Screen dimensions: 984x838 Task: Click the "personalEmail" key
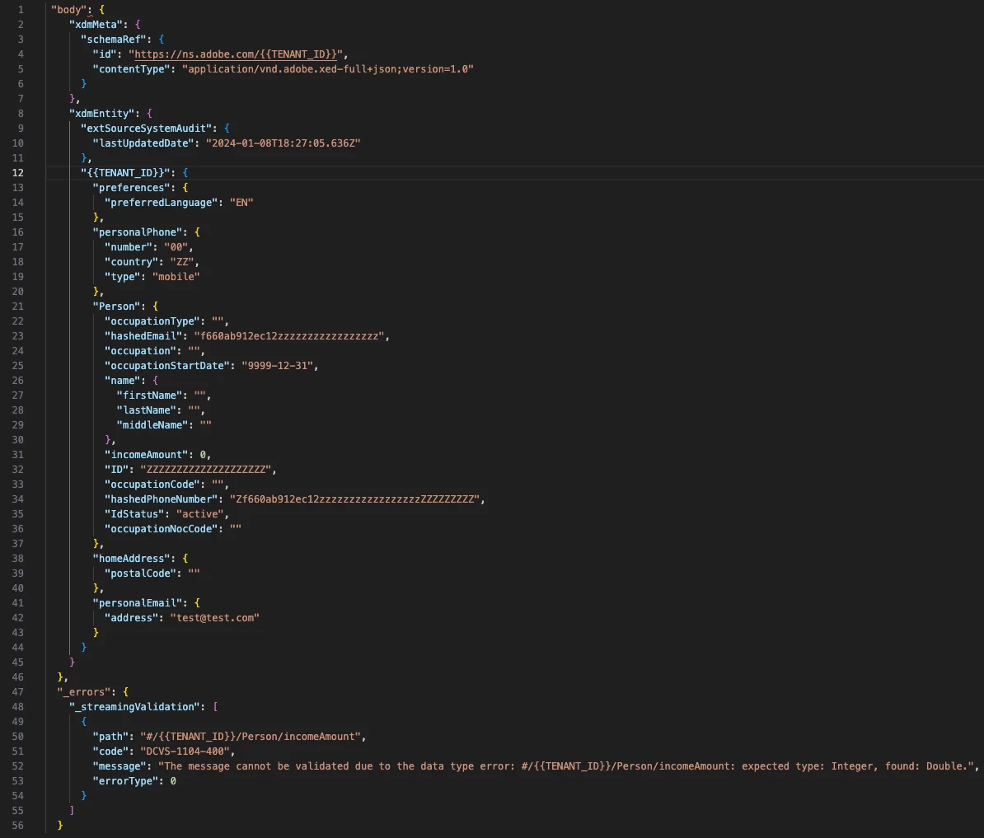[x=138, y=604]
